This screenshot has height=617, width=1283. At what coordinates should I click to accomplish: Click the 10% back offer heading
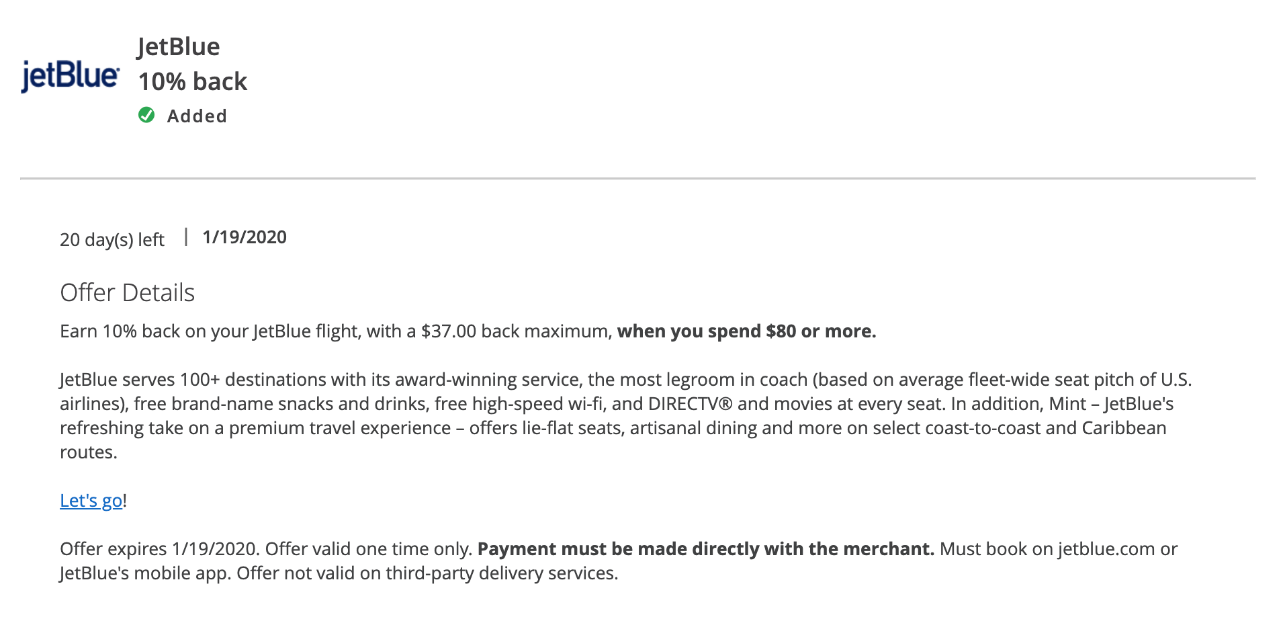coord(193,81)
